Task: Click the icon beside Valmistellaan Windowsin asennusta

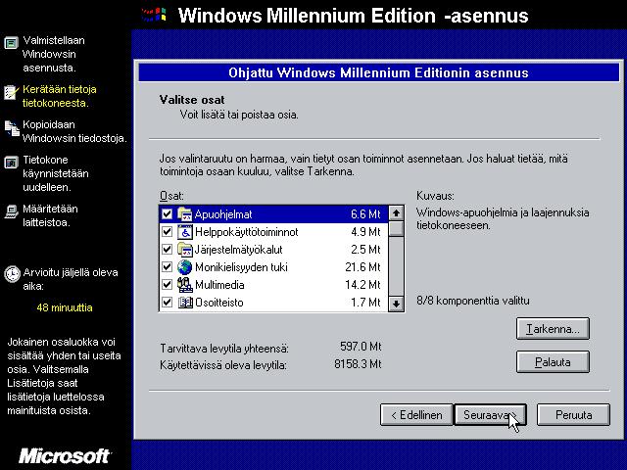Action: [x=11, y=42]
